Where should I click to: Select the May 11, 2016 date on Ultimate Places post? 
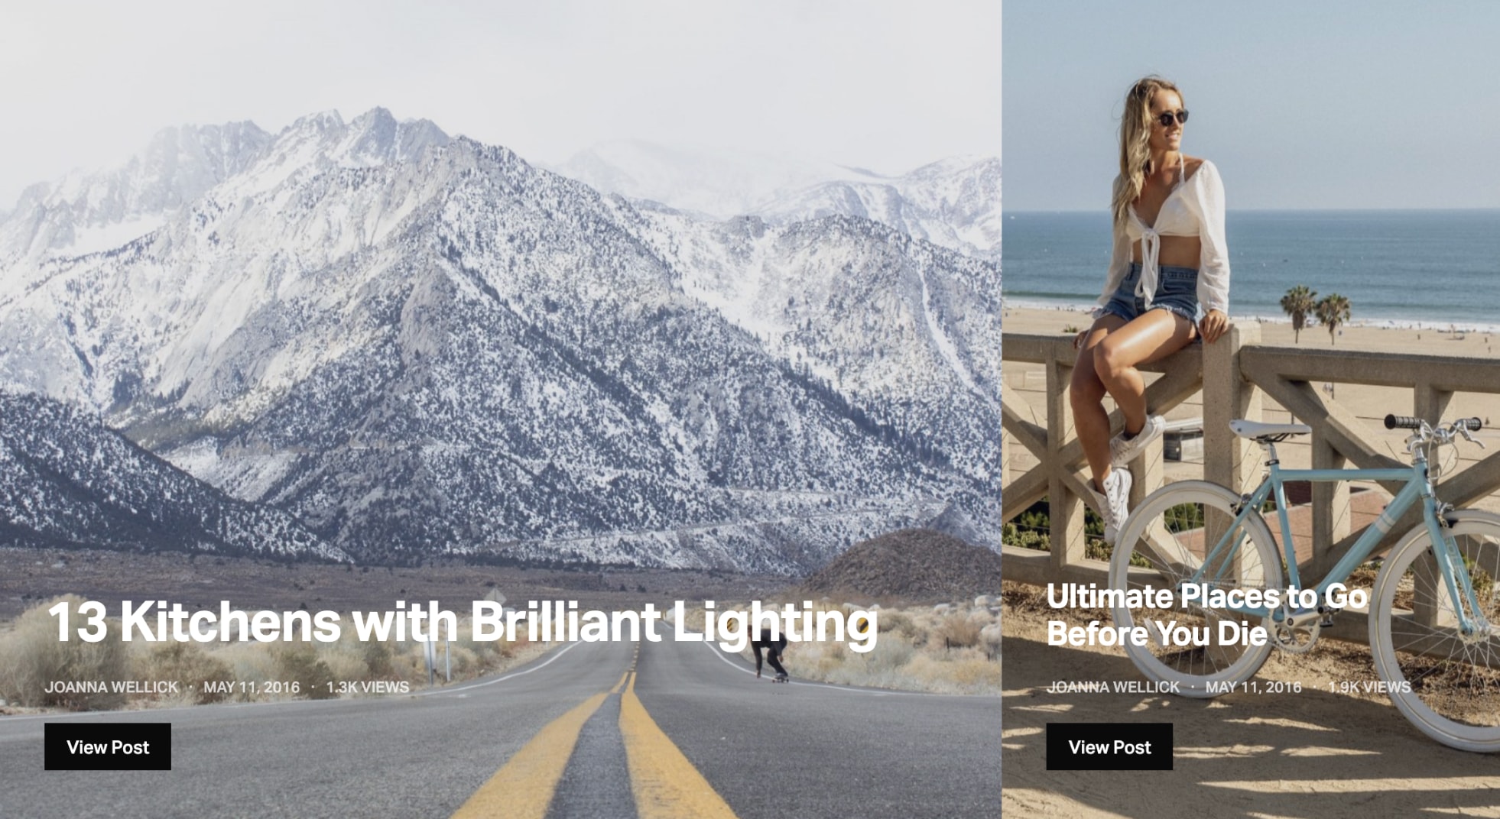(1253, 687)
